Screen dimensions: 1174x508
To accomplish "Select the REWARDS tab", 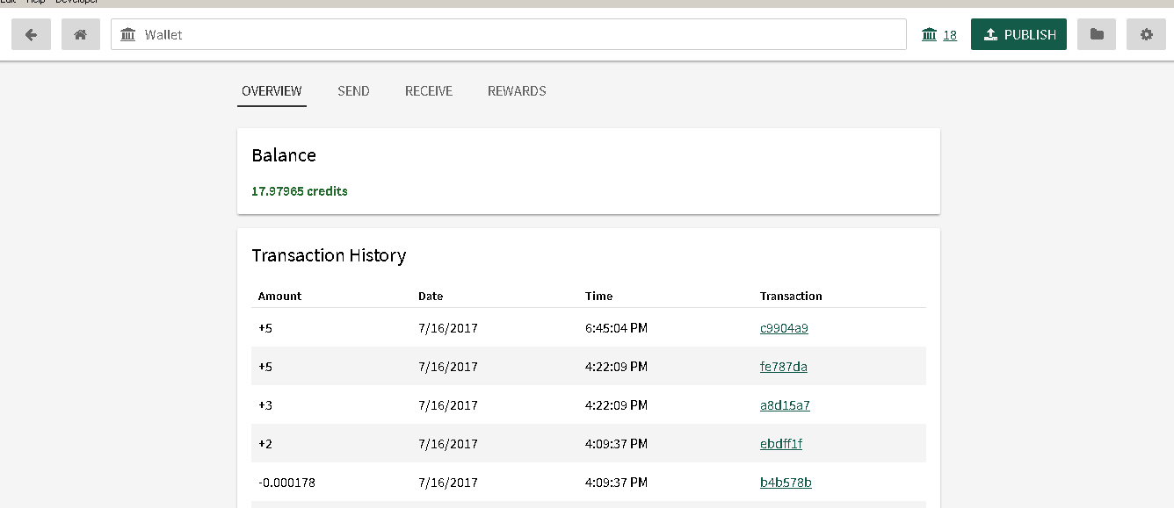I will tap(517, 91).
